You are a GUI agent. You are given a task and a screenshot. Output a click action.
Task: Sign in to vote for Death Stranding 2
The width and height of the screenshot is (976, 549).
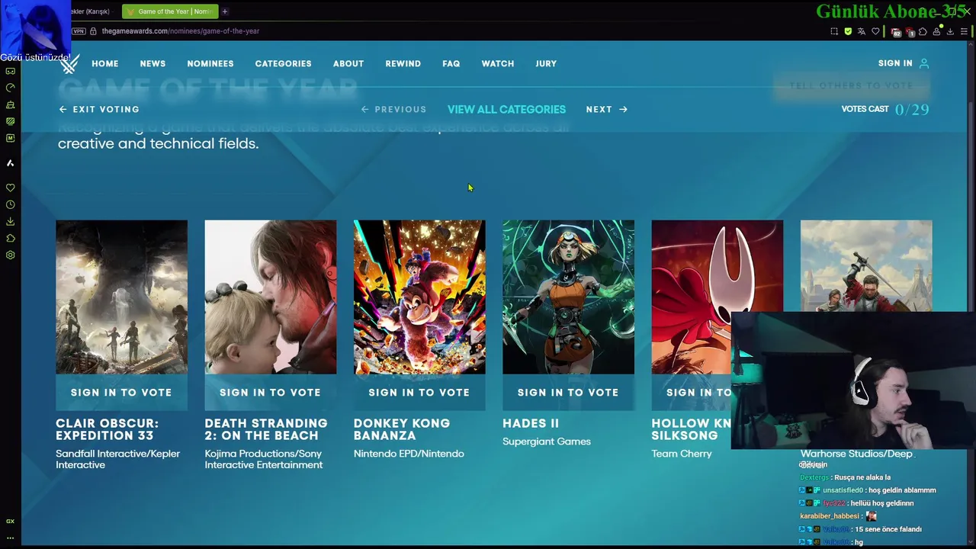[270, 392]
